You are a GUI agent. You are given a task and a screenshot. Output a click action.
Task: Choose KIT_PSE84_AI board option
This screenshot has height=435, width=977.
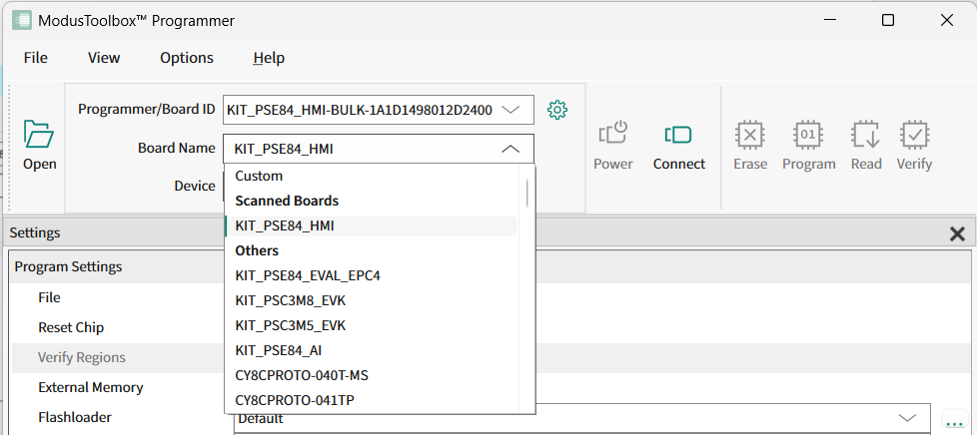click(x=371, y=350)
